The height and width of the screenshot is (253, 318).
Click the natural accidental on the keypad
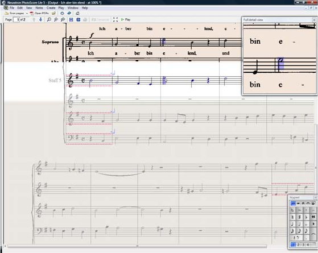(x=292, y=217)
